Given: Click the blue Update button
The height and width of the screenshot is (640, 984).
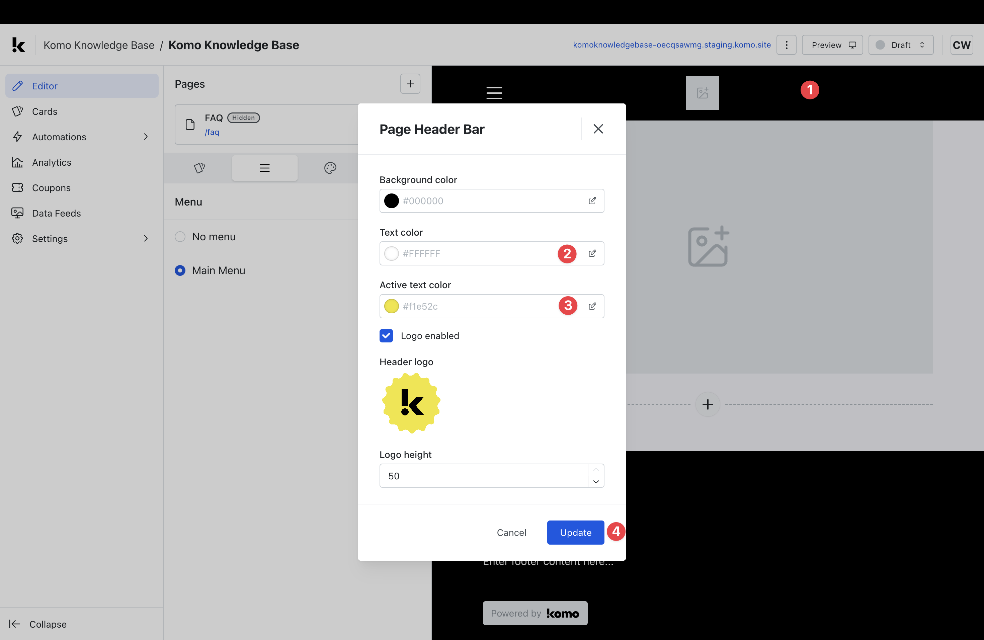Looking at the screenshot, I should 575,533.
